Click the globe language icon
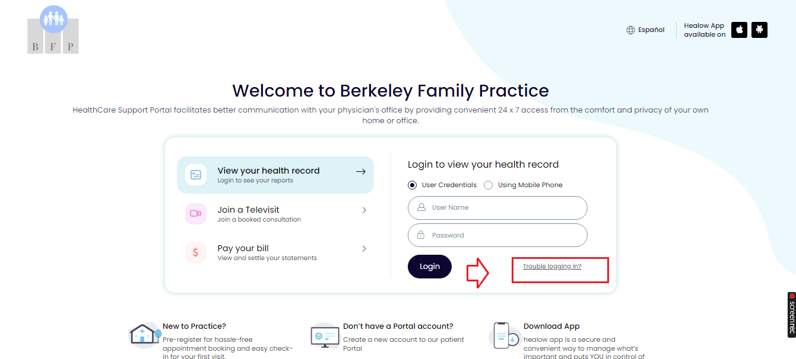This screenshot has height=359, width=796. [630, 30]
